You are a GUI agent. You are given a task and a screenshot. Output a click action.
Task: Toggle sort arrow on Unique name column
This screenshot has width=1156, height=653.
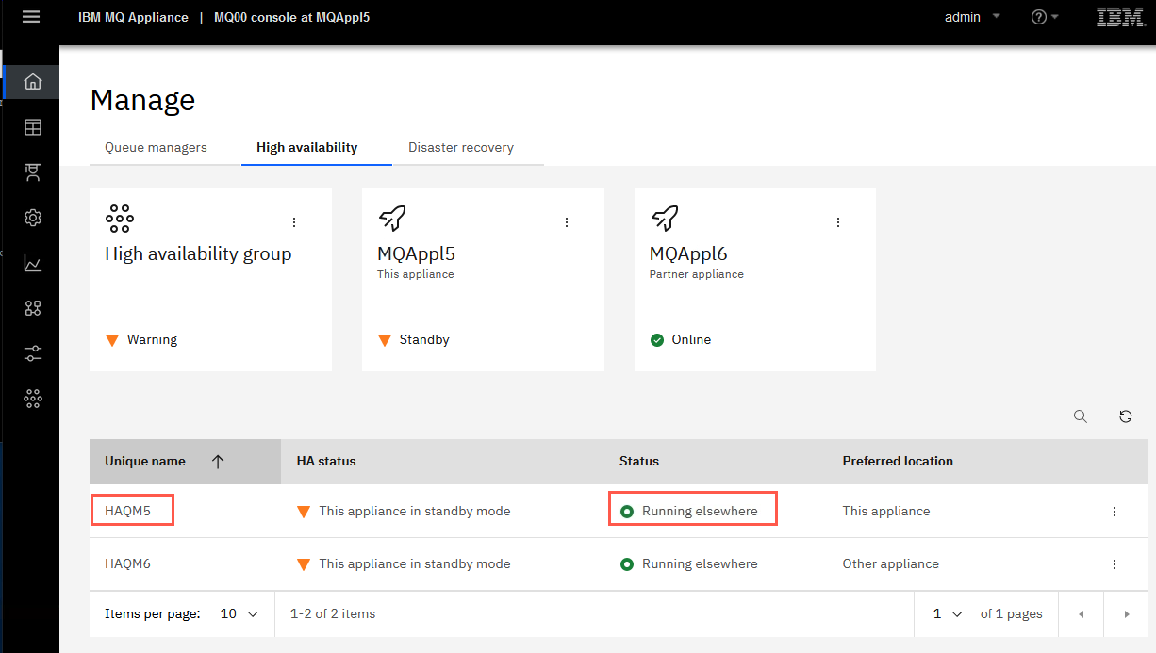(218, 462)
